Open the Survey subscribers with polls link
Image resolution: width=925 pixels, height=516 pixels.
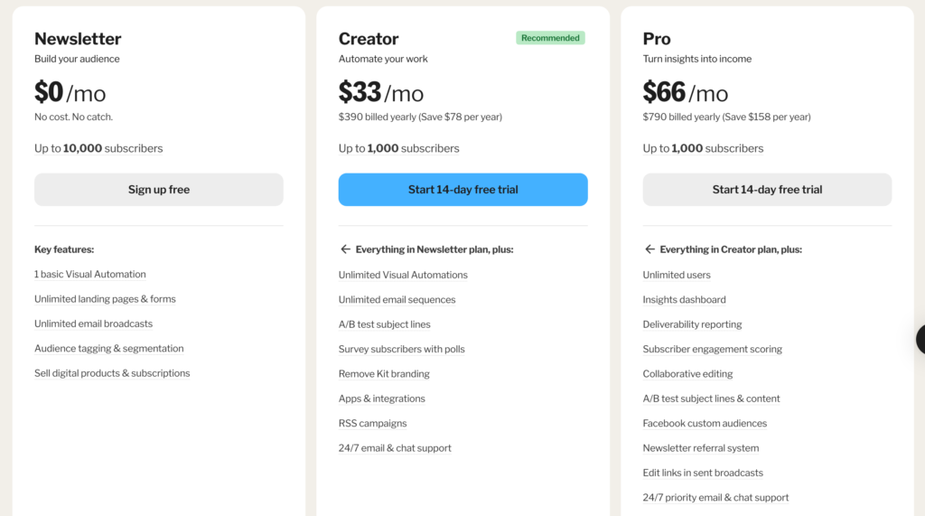[x=401, y=349]
